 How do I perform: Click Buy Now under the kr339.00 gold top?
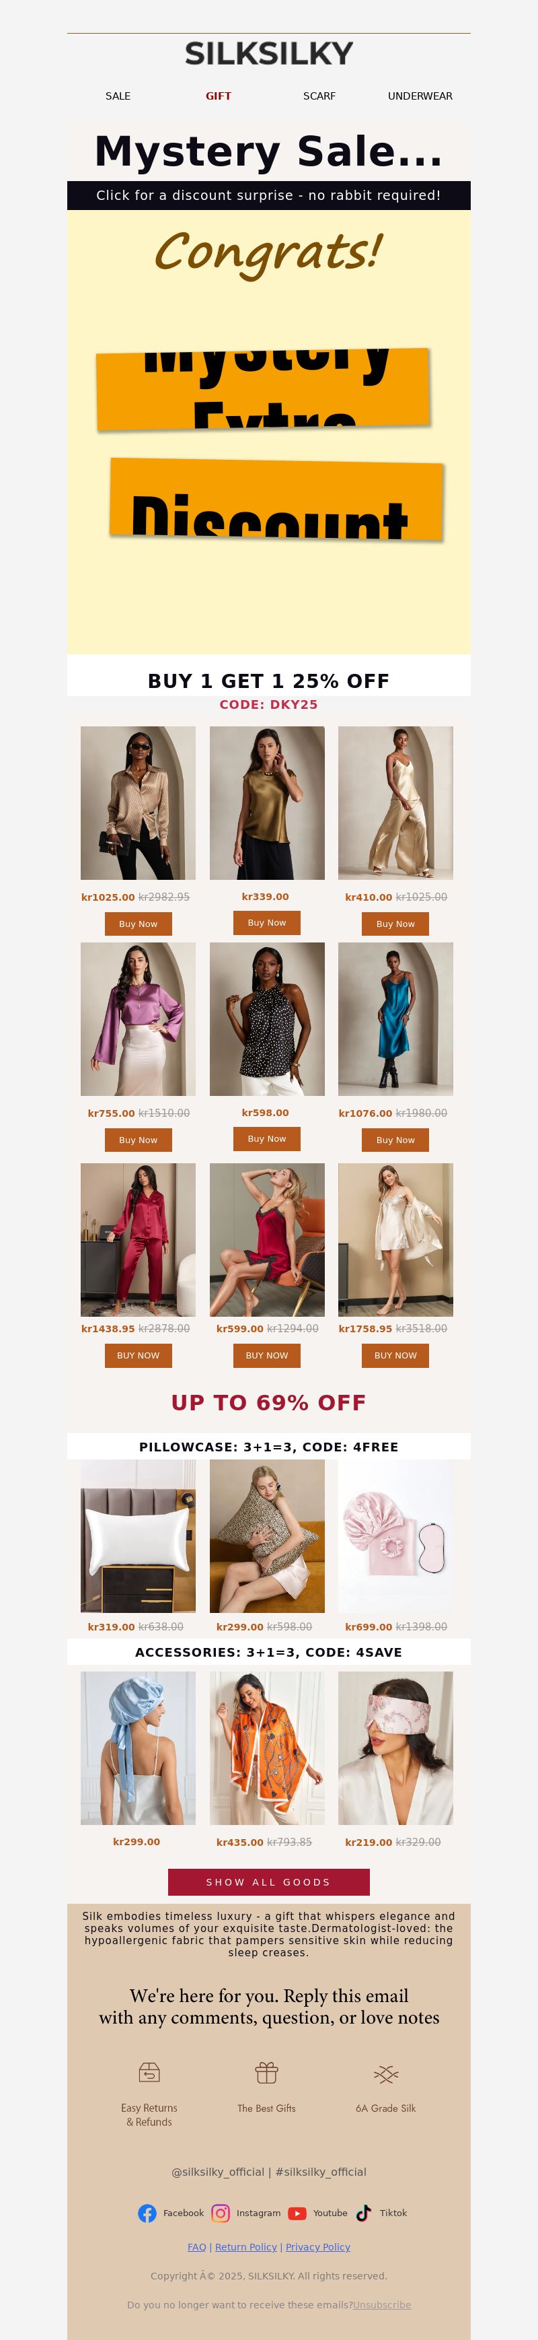[x=267, y=922]
